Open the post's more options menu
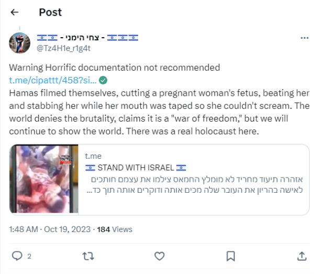314x274 pixels. [305, 38]
